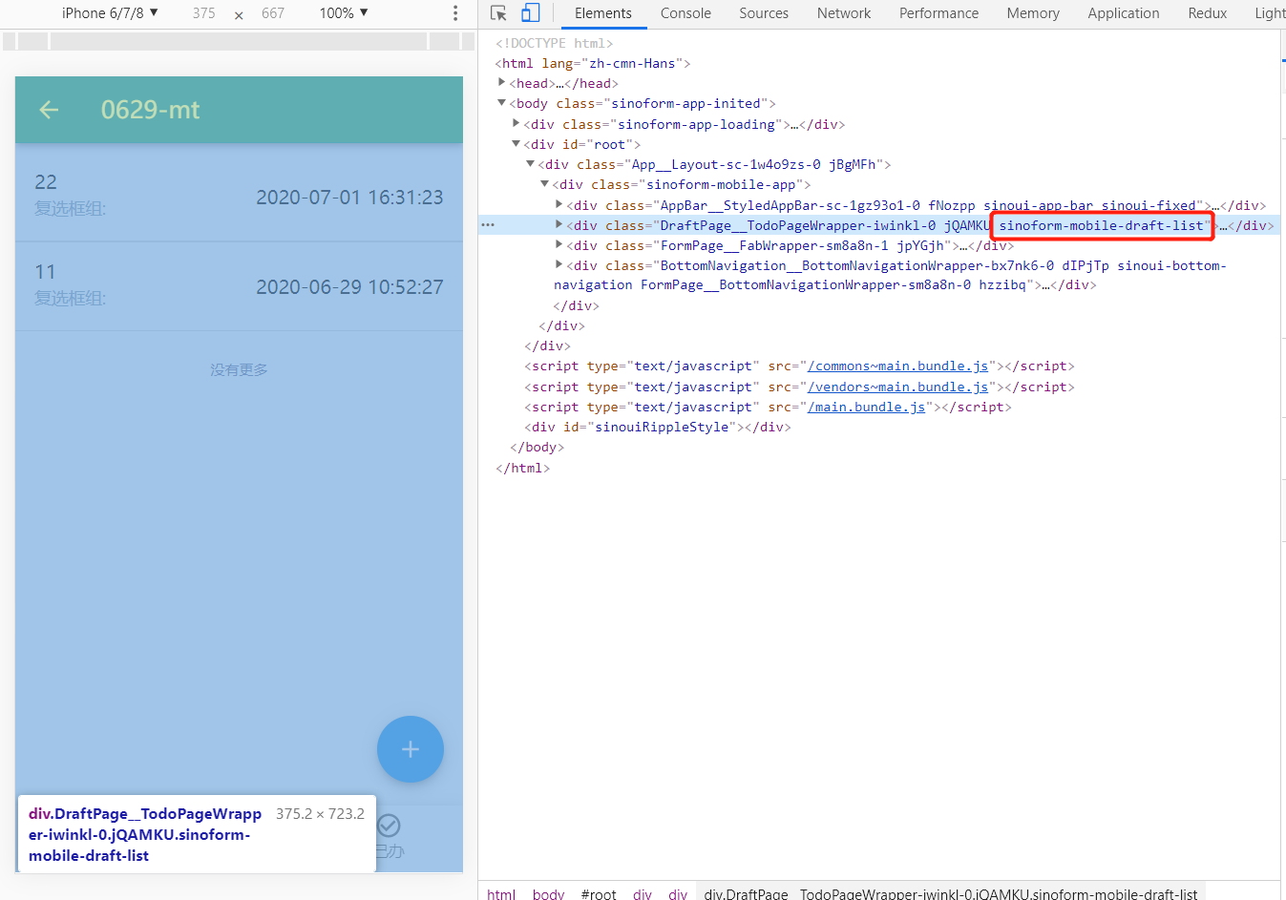Select #root in the breadcrumb bar
The image size is (1286, 900).
[599, 893]
